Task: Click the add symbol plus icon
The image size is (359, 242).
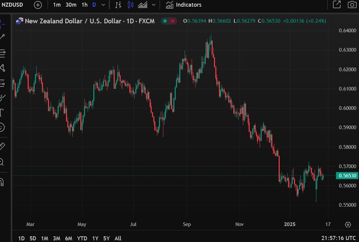Action: (x=37, y=5)
